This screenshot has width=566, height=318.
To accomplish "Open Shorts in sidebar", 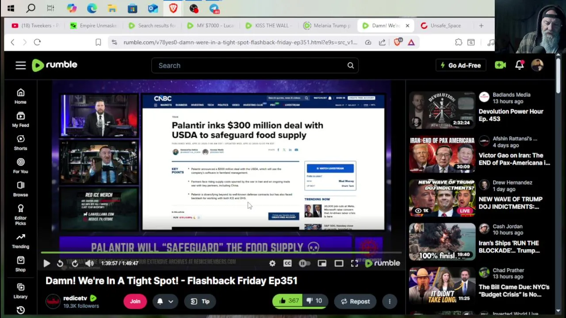I will (20, 143).
